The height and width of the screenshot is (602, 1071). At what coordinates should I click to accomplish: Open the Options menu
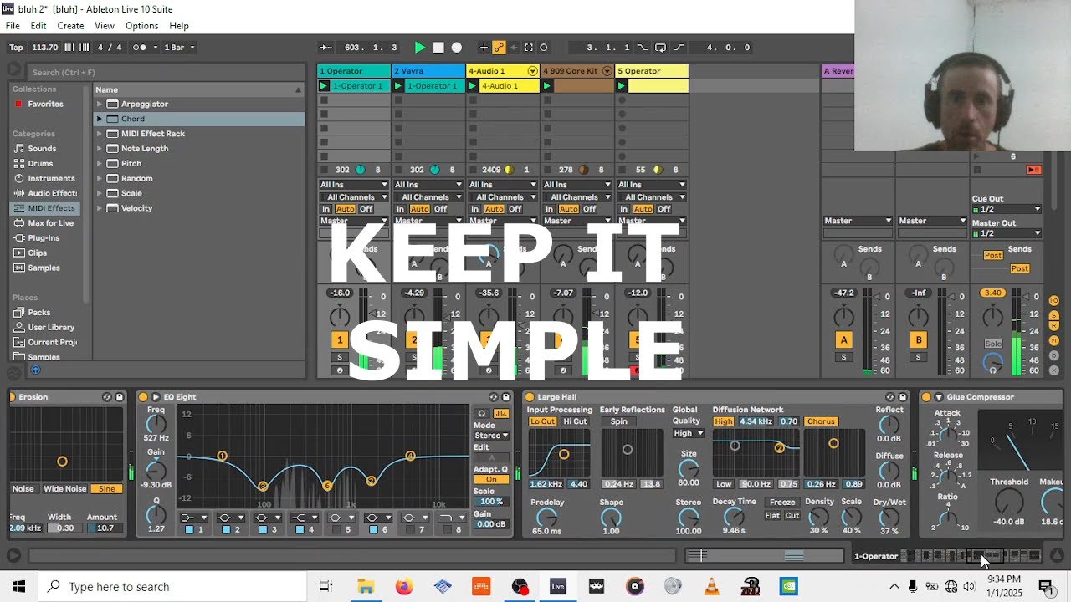tap(141, 26)
